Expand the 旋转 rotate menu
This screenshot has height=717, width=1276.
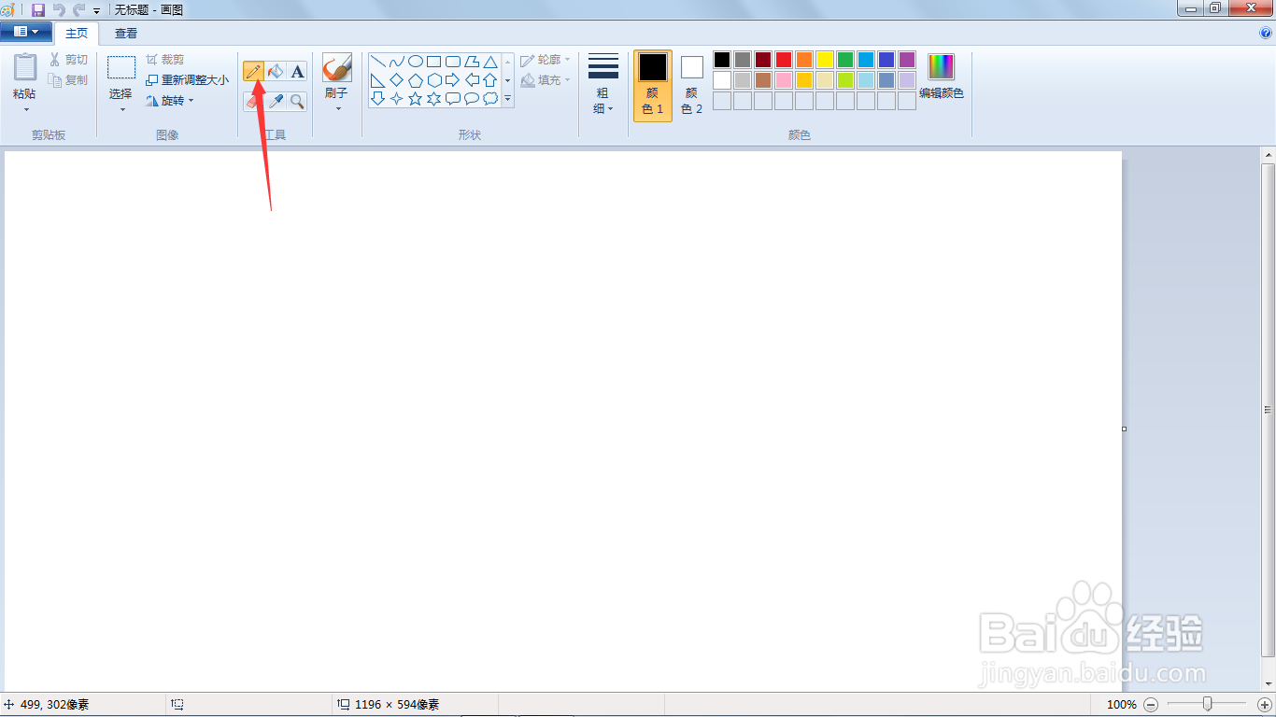[x=171, y=100]
